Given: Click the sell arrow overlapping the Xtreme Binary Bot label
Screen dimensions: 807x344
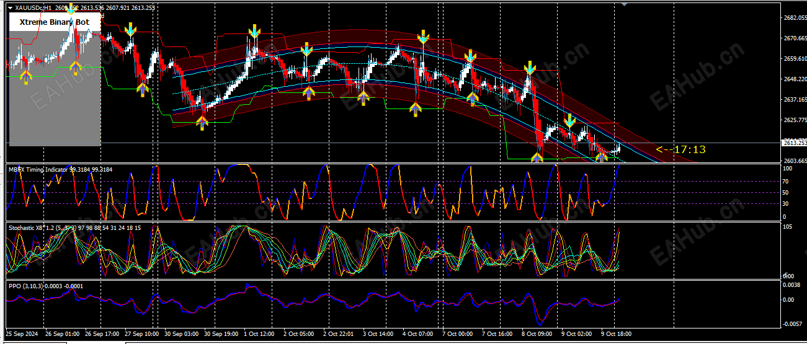Looking at the screenshot, I should click(x=72, y=9).
